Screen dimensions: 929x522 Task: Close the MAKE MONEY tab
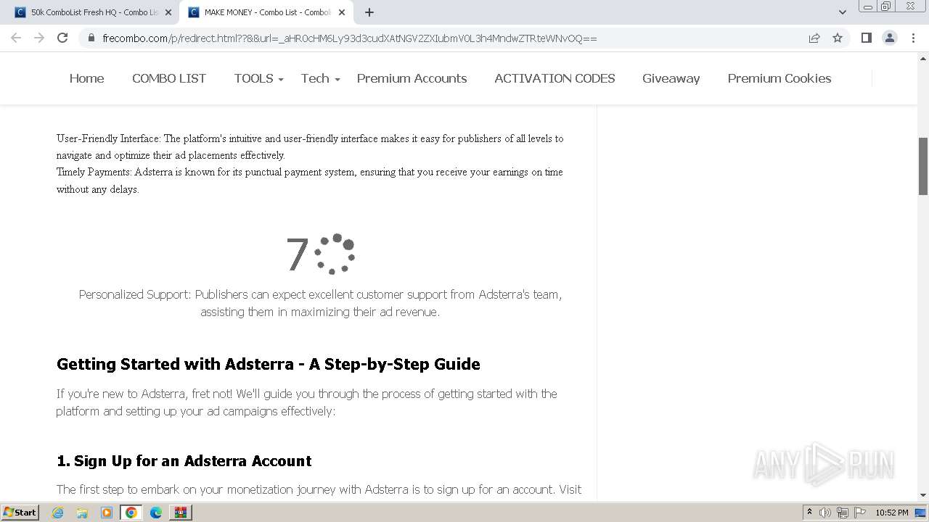342,12
